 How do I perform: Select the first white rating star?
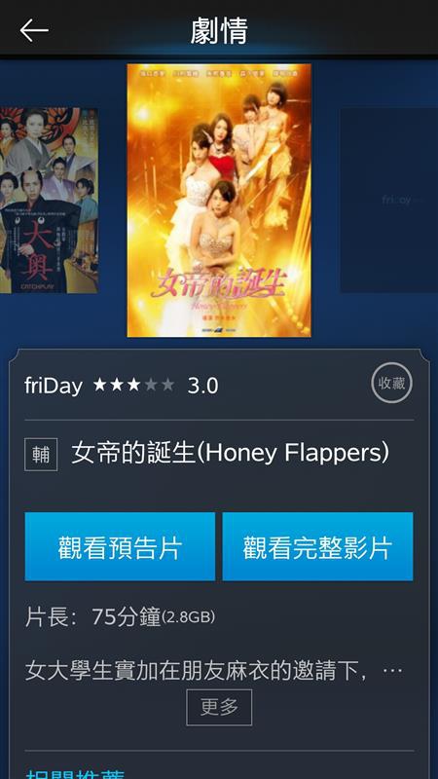click(100, 385)
